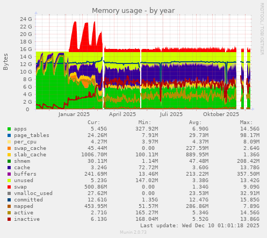Click the 'page_tables' legend label
This screenshot has width=267, height=238.
click(x=32, y=135)
